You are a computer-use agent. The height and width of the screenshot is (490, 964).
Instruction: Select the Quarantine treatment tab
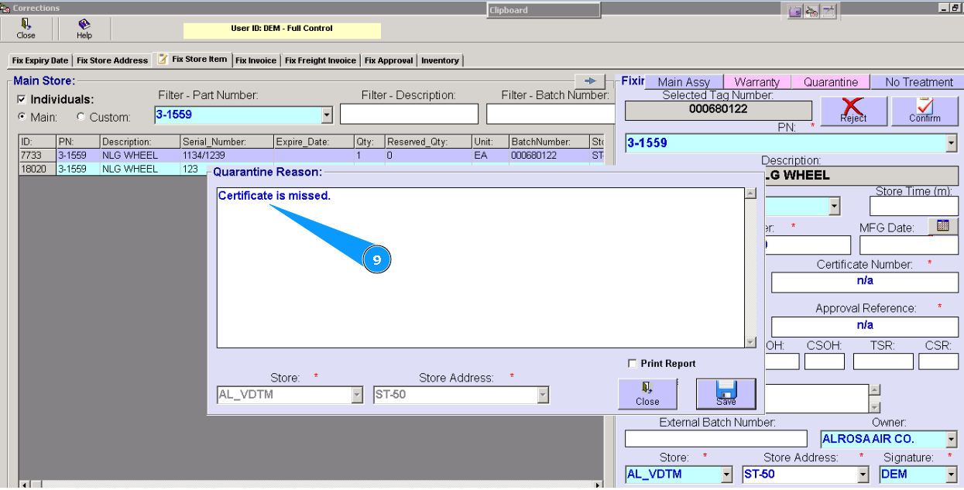tap(831, 82)
